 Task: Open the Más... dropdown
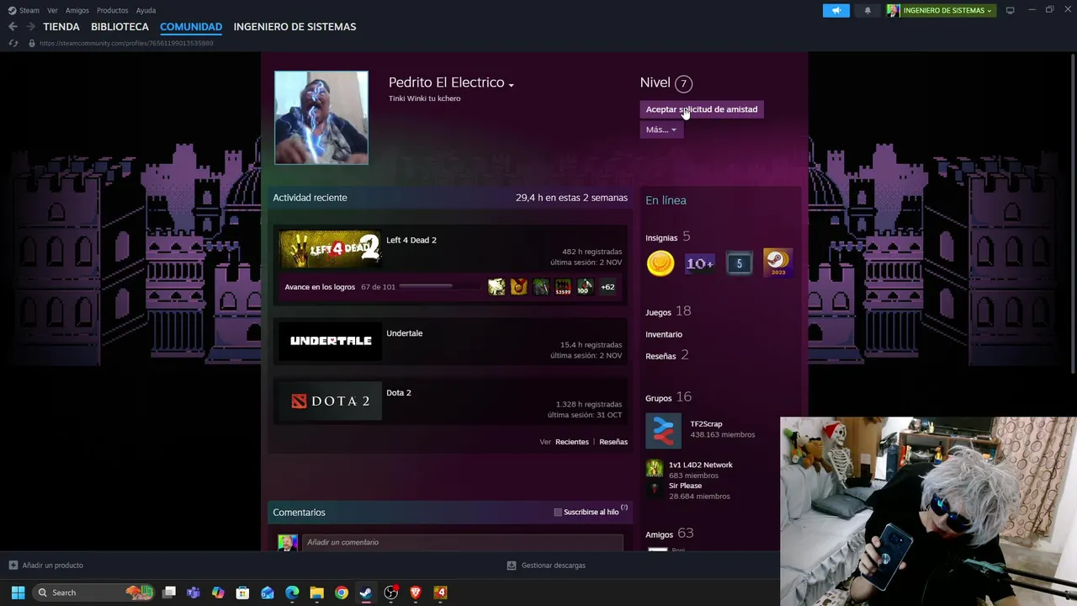tap(661, 130)
